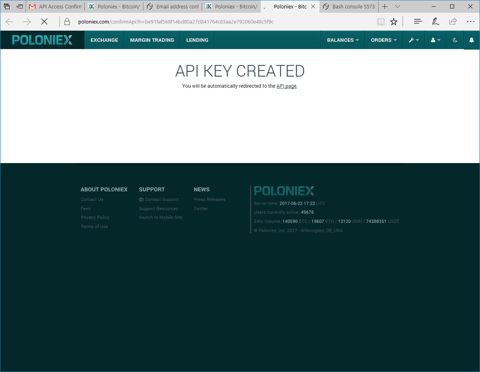Image resolution: width=480 pixels, height=372 pixels.
Task: Open Privacy Policy link
Action: tap(95, 217)
